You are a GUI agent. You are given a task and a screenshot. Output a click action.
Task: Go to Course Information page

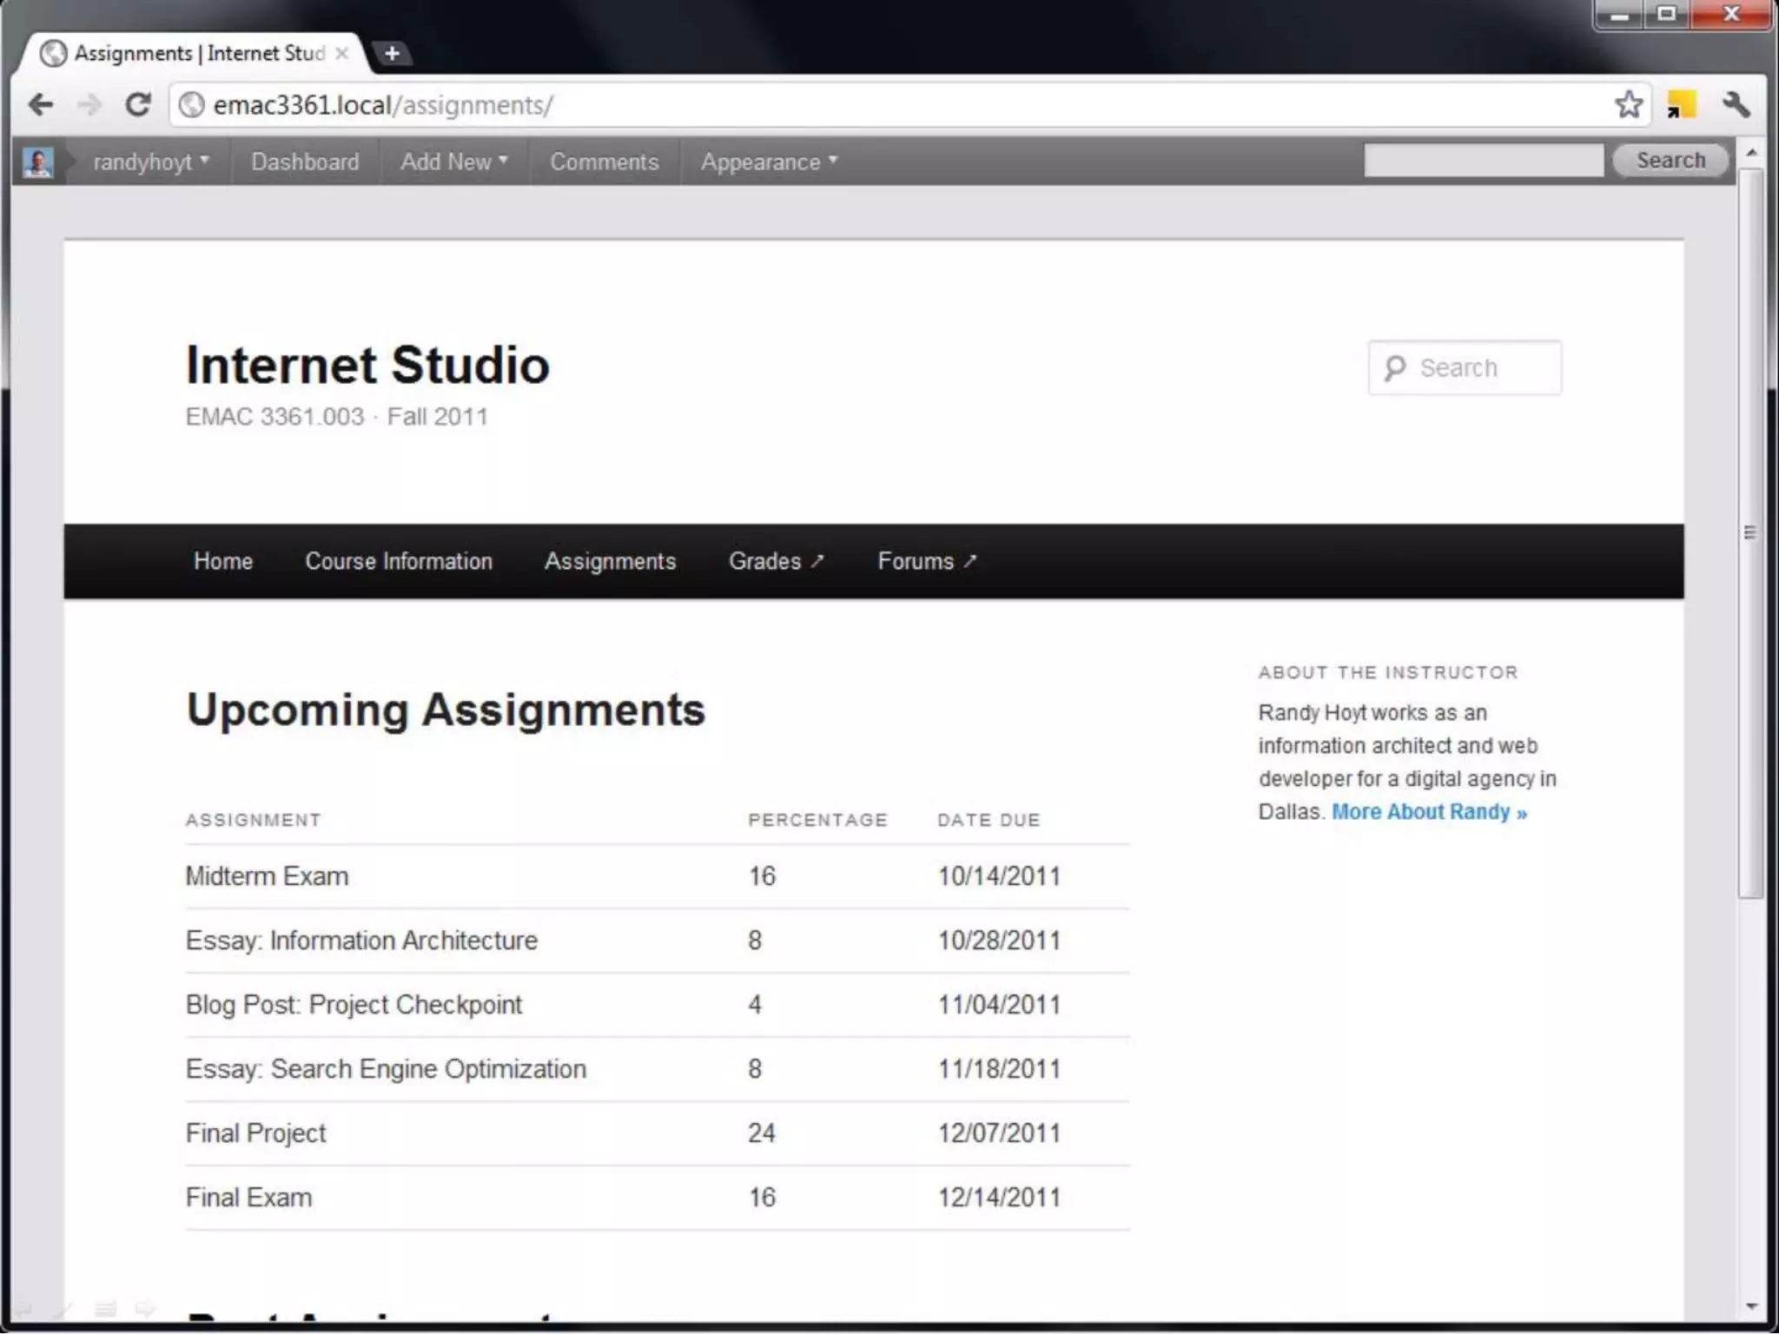399,561
